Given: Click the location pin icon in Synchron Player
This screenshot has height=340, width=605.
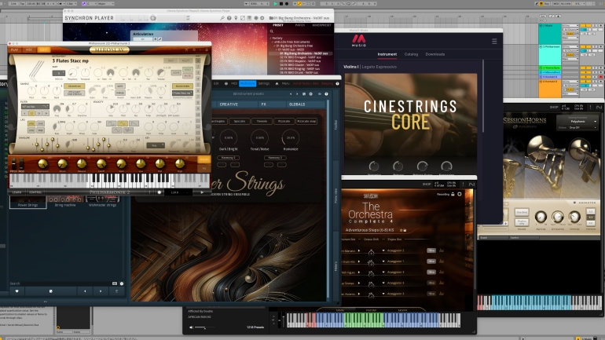Looking at the screenshot, I should 236,18.
